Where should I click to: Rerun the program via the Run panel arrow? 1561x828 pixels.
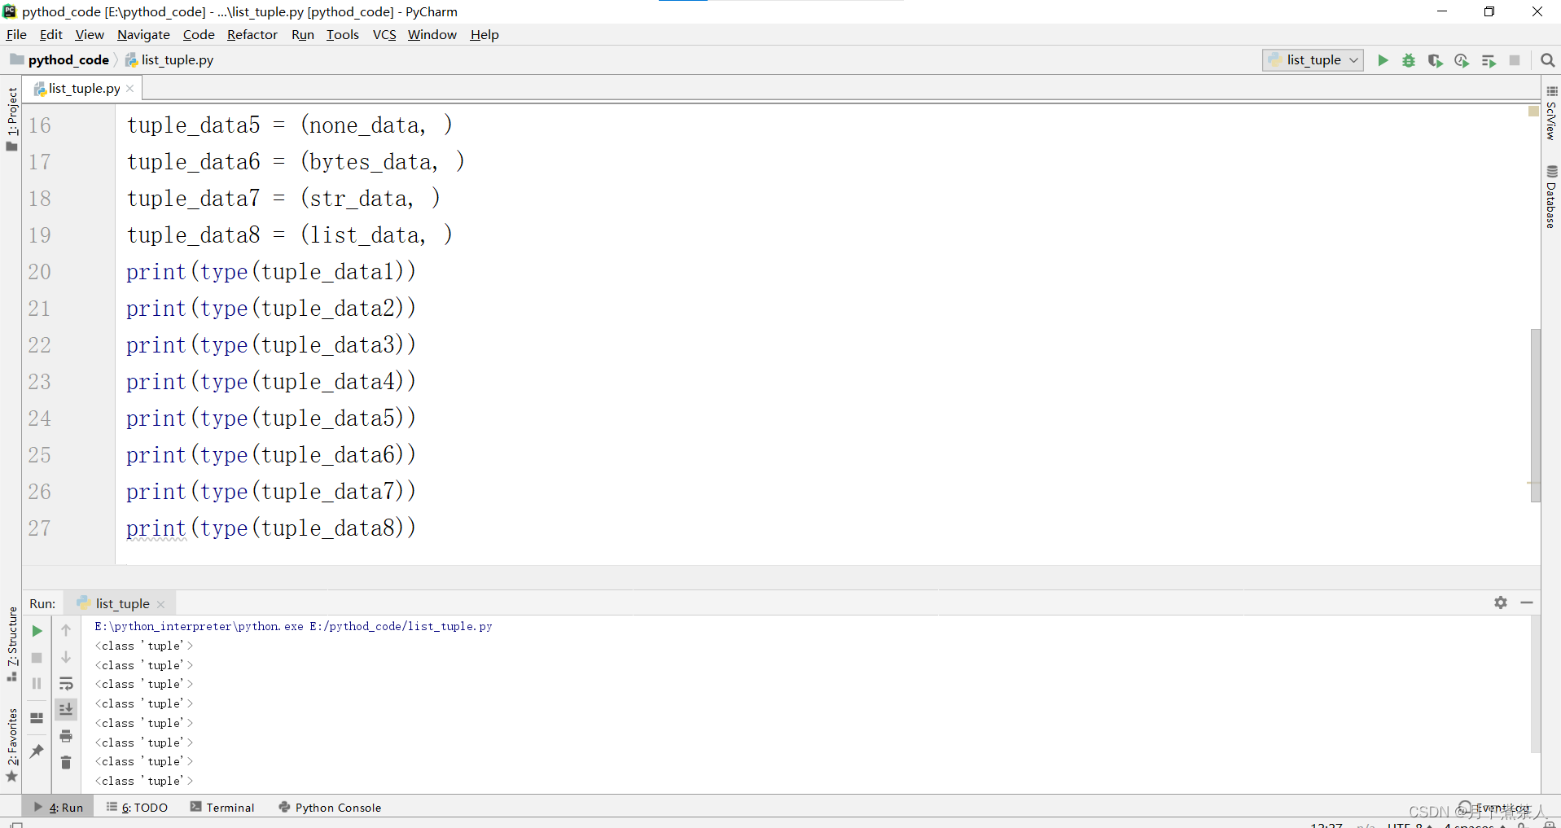pyautogui.click(x=36, y=630)
